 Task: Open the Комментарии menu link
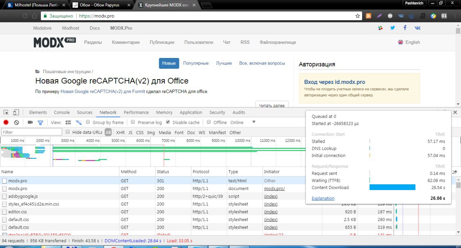(x=126, y=42)
